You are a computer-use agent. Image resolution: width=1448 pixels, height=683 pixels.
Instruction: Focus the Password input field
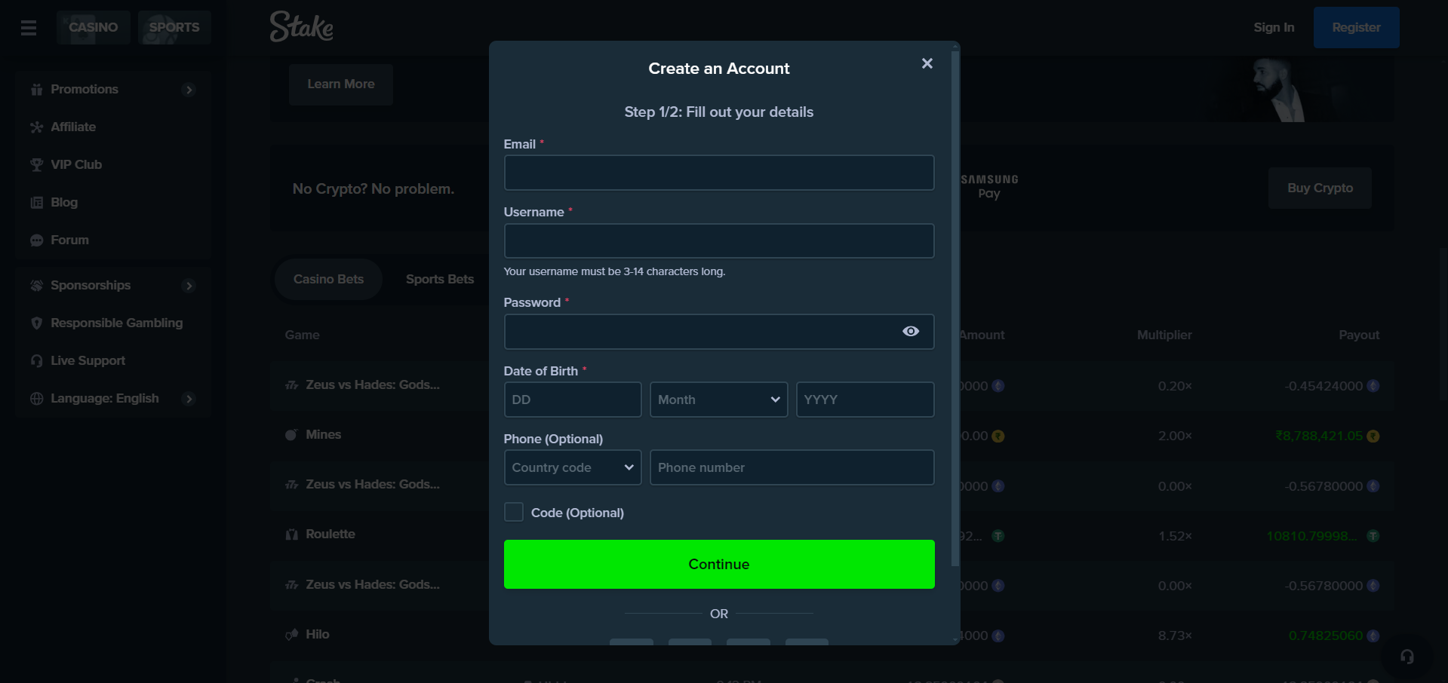(x=719, y=332)
